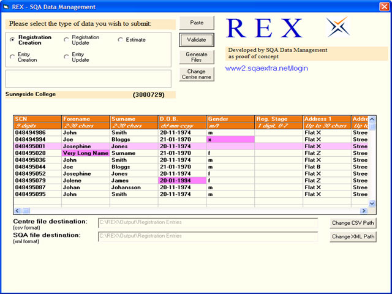Click the Johansson surname cell
Screen dimensions: 392x294
(x=134, y=187)
